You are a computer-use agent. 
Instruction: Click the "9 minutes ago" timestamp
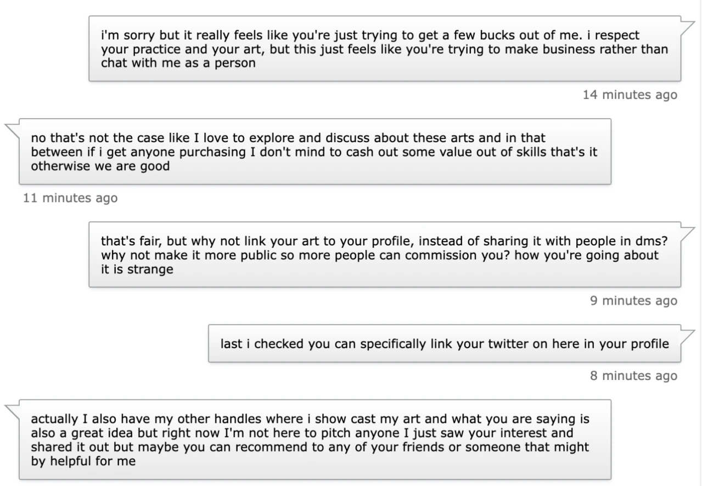pyautogui.click(x=633, y=301)
